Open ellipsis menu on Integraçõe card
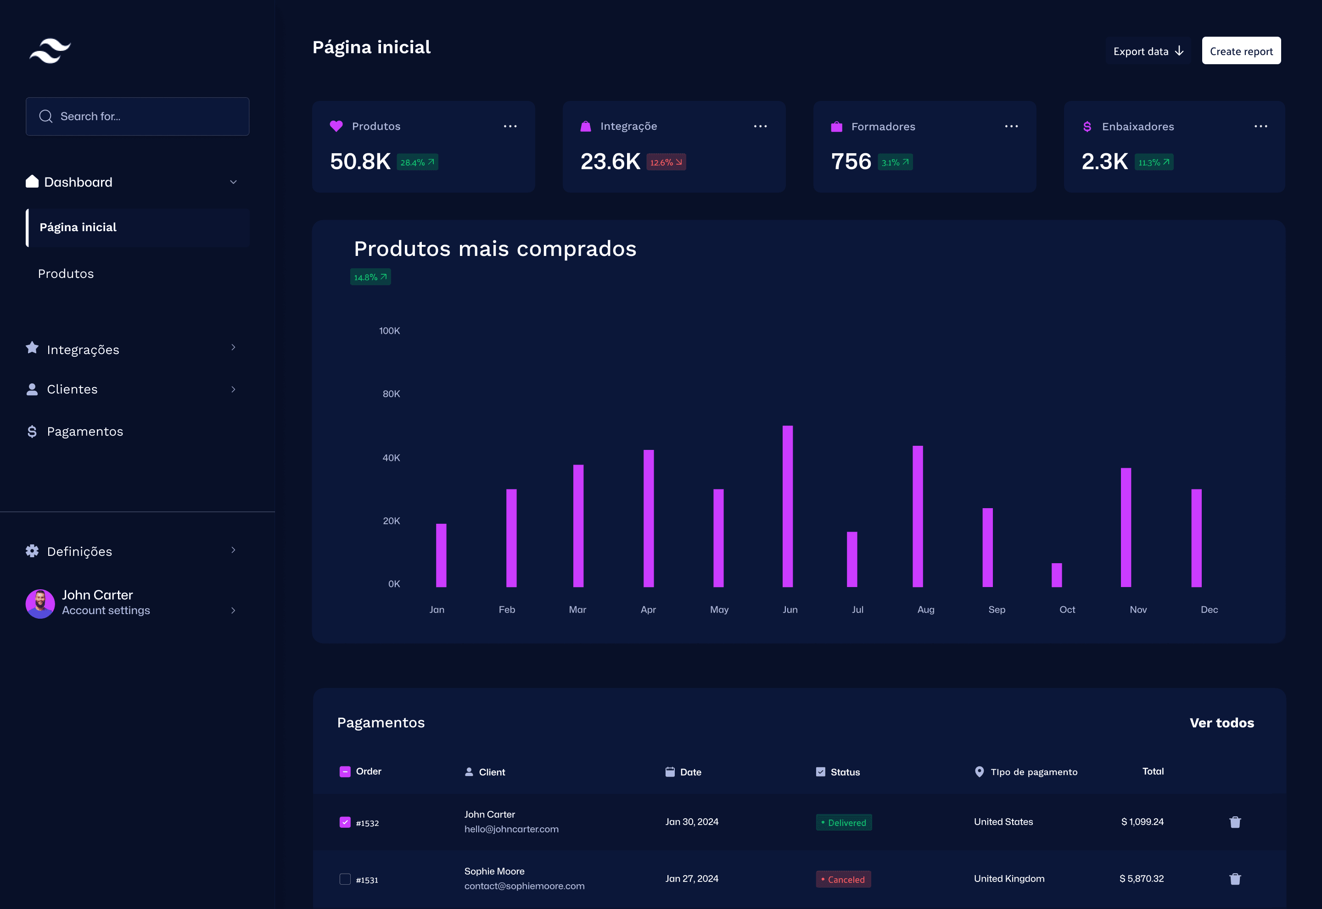 pyautogui.click(x=760, y=127)
